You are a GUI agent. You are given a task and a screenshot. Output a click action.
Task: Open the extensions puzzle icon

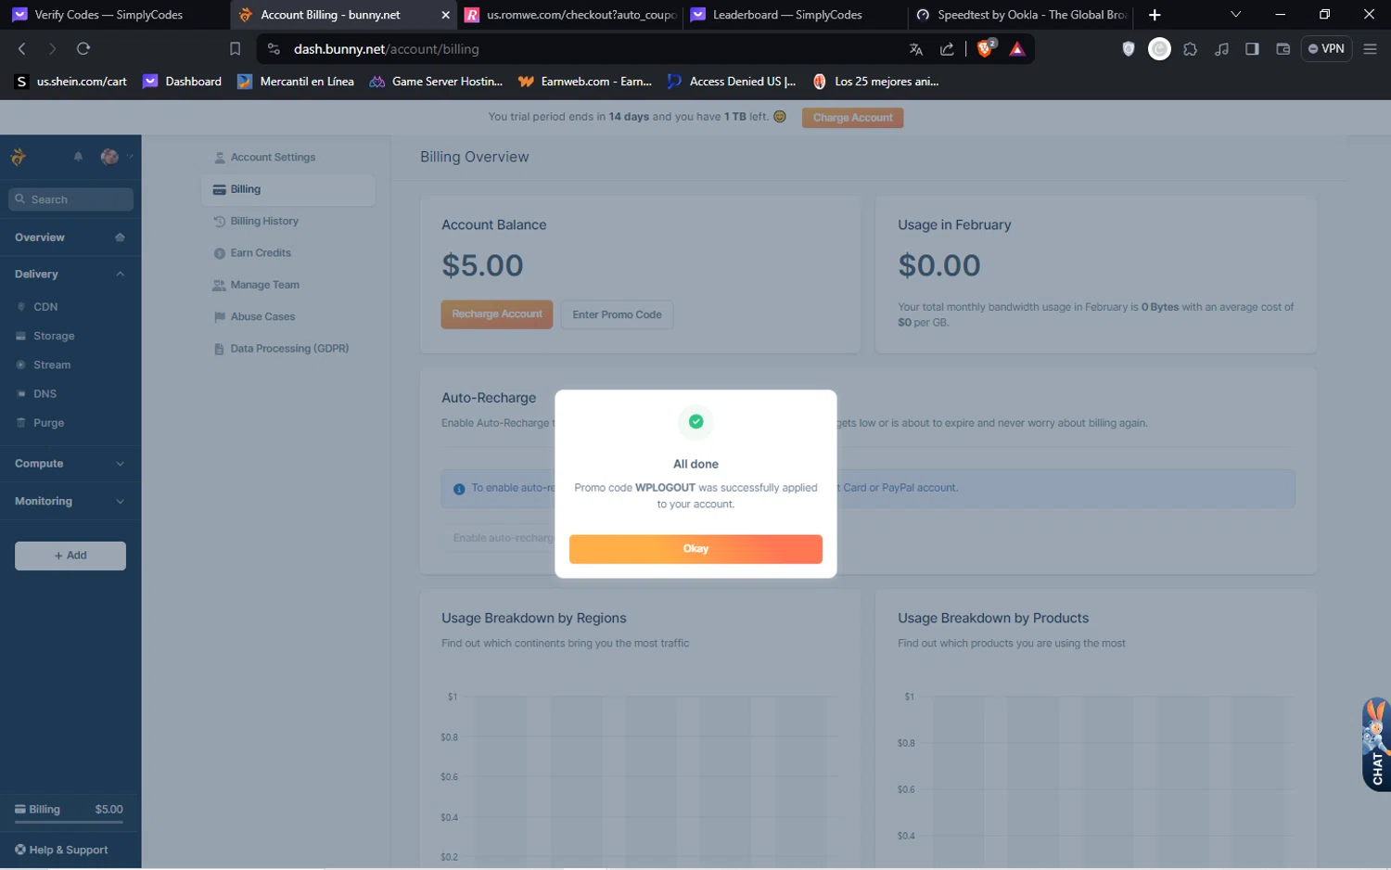click(1191, 49)
